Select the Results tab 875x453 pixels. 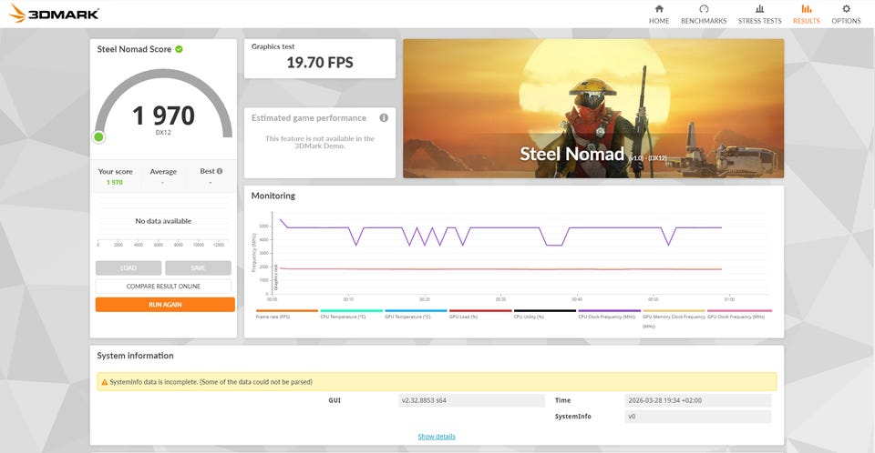(x=807, y=15)
